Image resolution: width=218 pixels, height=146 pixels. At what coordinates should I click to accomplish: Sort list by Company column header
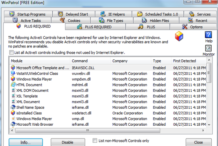point(131,61)
